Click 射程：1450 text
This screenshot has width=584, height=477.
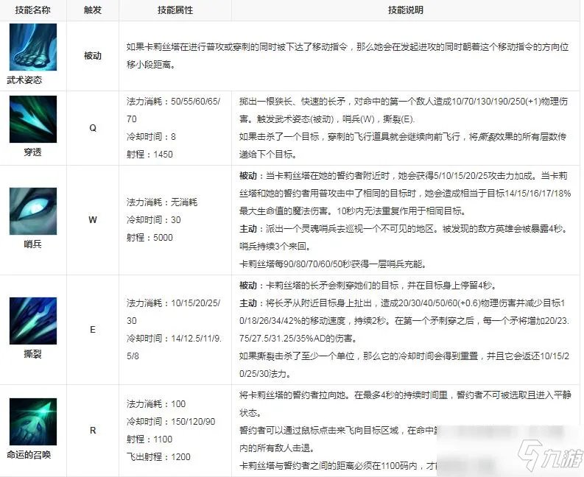[x=149, y=154]
